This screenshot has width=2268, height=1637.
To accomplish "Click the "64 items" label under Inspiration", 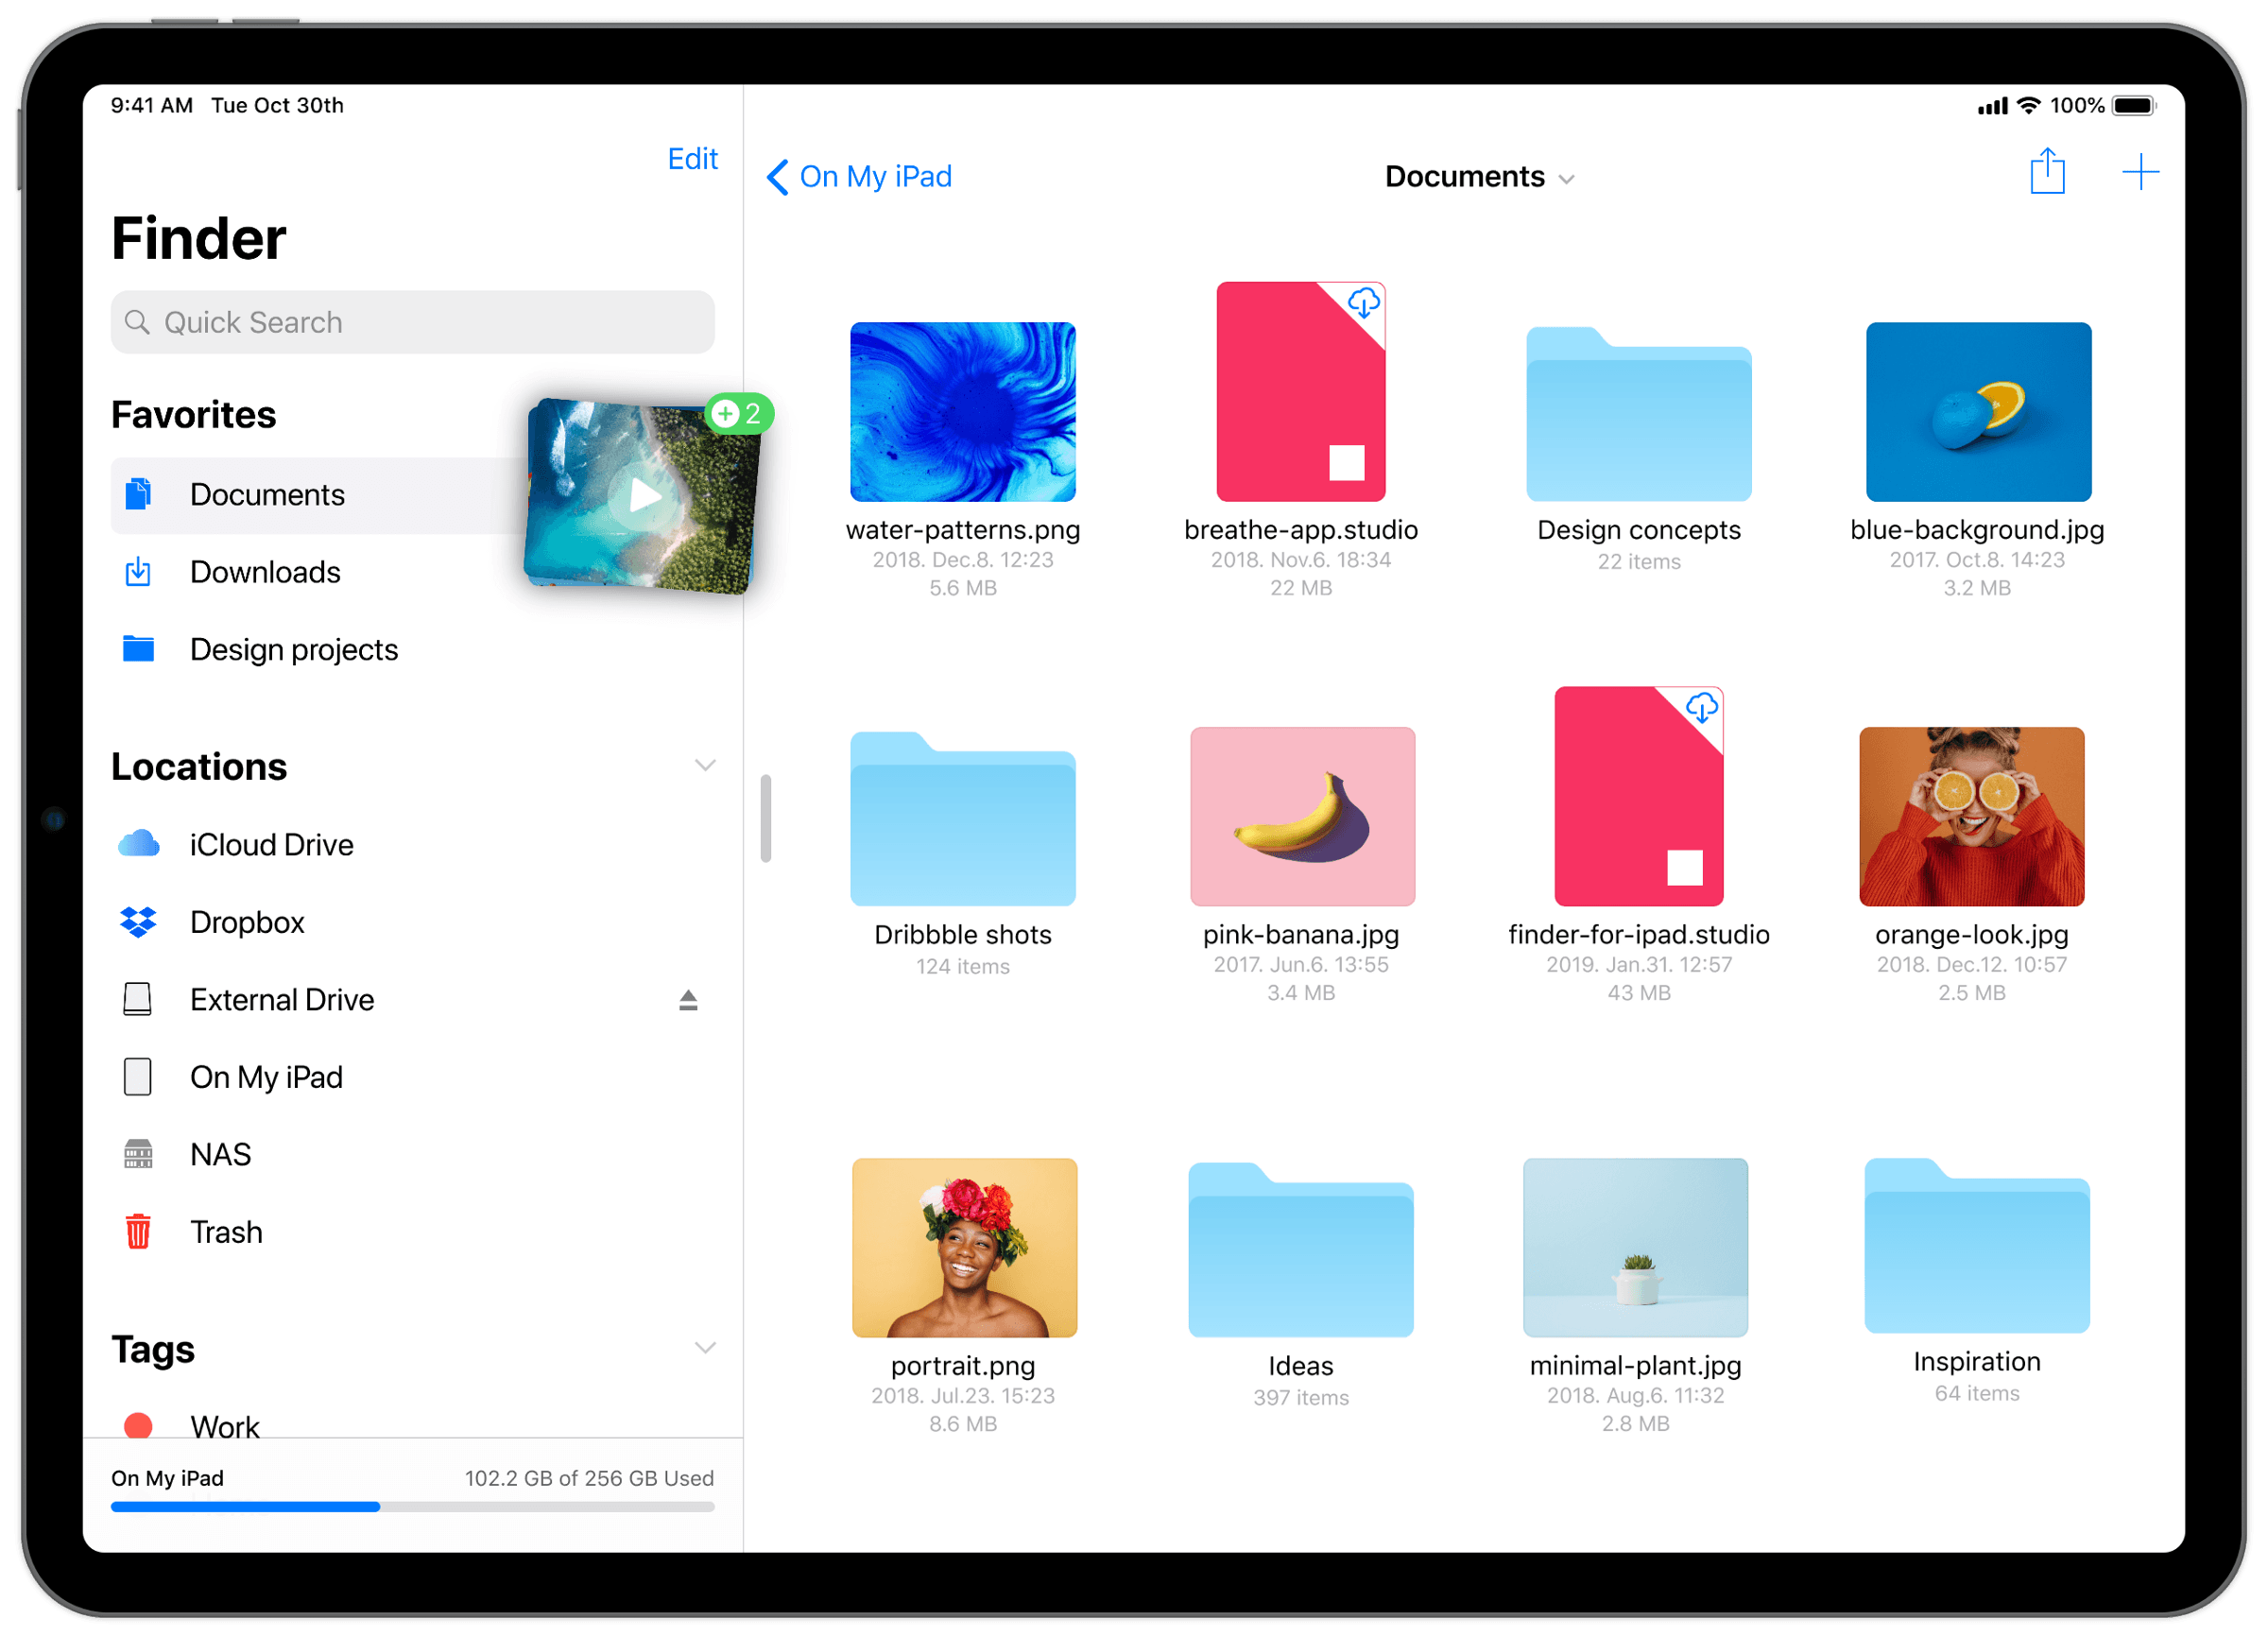I will 1977,1394.
